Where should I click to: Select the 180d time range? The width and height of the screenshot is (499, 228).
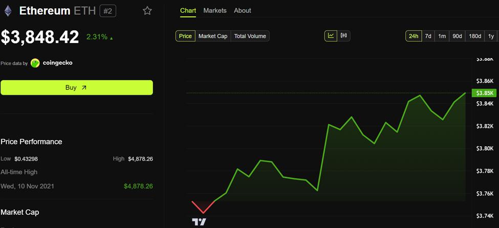coord(475,36)
